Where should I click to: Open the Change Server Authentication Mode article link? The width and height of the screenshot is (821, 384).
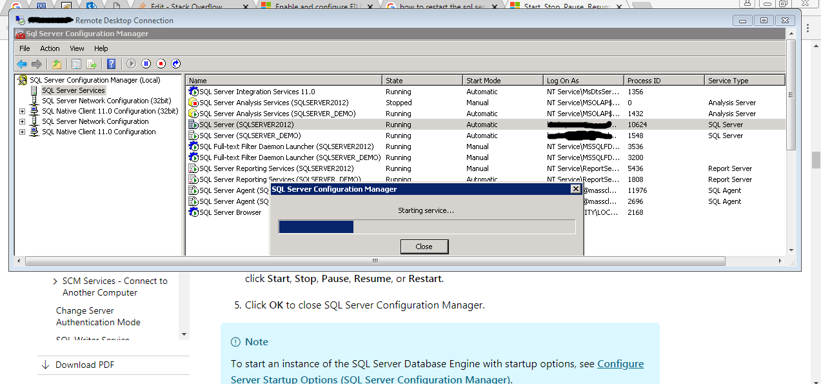98,316
